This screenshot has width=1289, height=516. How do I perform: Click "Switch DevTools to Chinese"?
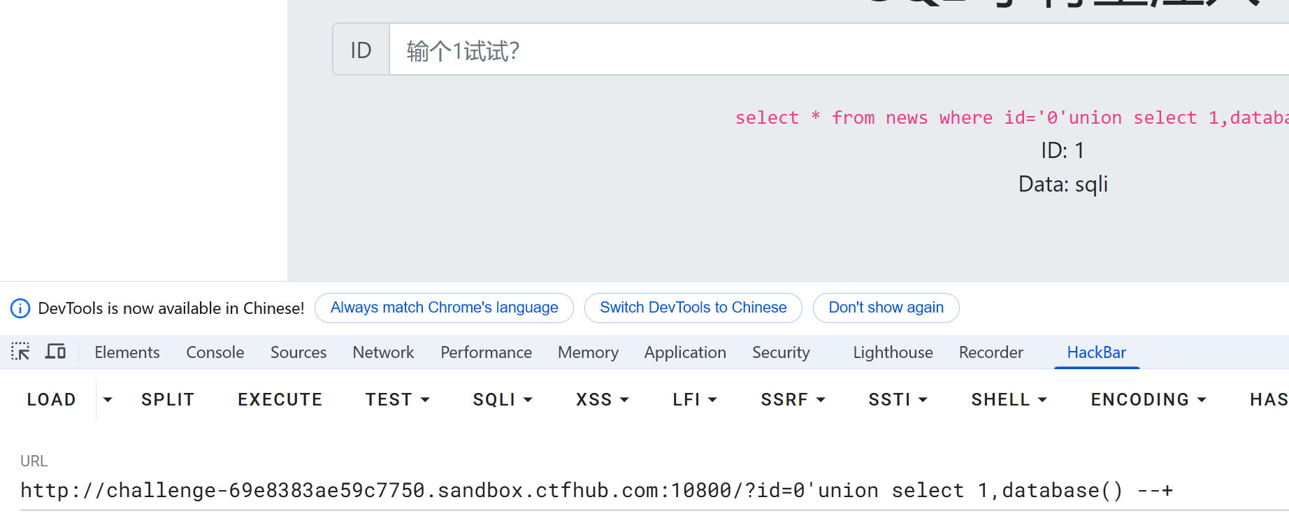pyautogui.click(x=693, y=308)
